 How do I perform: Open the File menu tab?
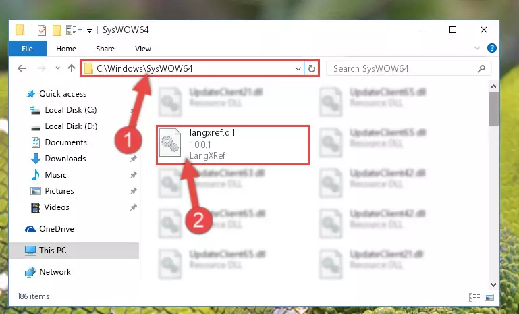click(x=27, y=49)
